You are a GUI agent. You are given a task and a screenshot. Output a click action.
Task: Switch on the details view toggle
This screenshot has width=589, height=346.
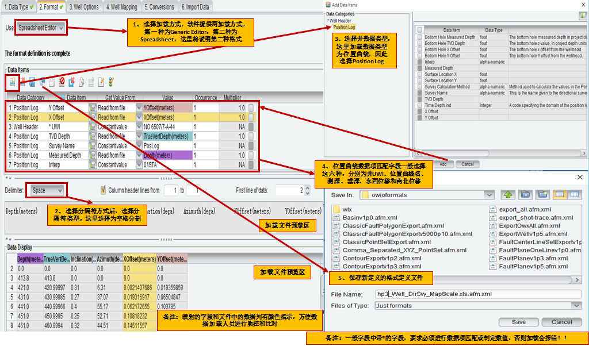574,195
